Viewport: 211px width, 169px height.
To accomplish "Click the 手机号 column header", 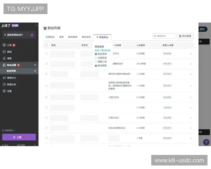I will pos(84,45).
